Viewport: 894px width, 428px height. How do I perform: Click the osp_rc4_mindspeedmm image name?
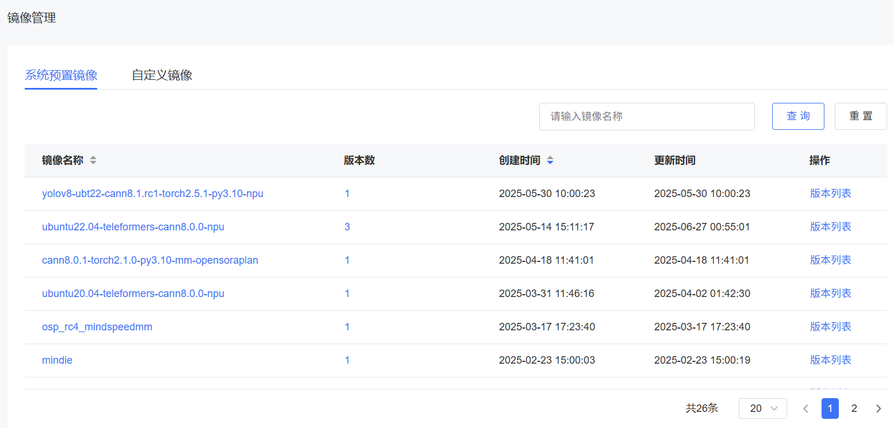[97, 327]
